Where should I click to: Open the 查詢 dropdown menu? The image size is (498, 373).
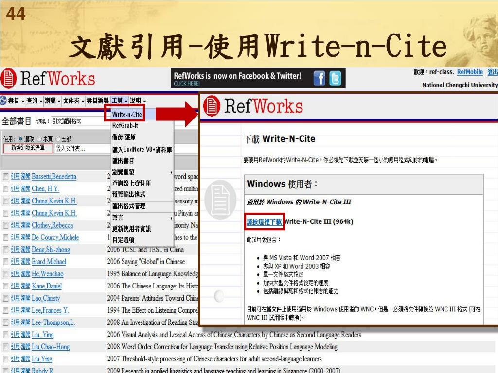(x=35, y=101)
